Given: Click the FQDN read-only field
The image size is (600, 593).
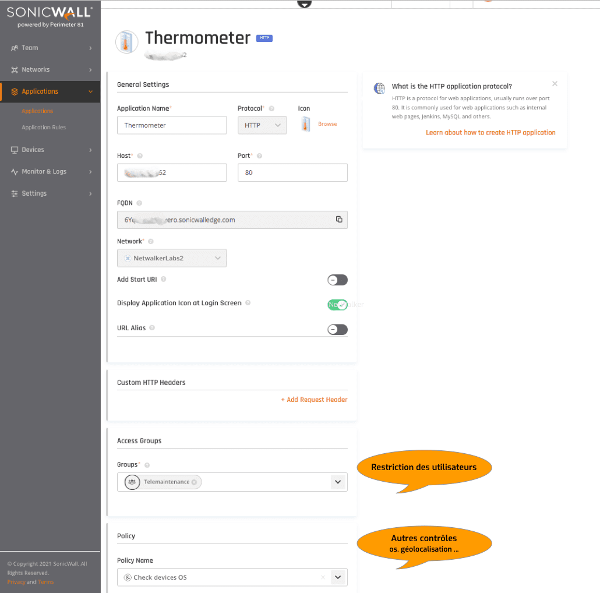Looking at the screenshot, I should 232,220.
